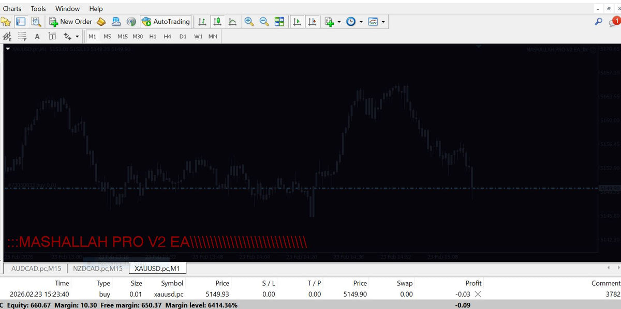Screen dimensions: 621x309
Task: Zoom in on the chart
Action: 249,22
